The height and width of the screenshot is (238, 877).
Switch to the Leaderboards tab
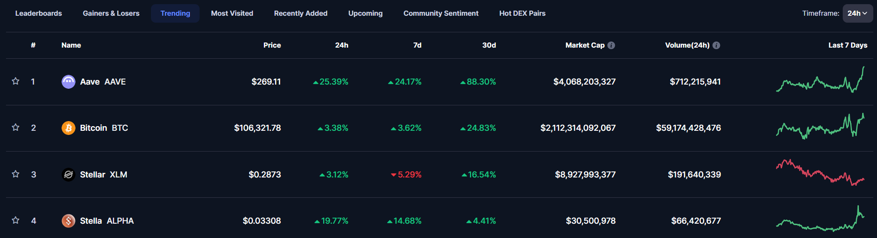click(x=38, y=13)
